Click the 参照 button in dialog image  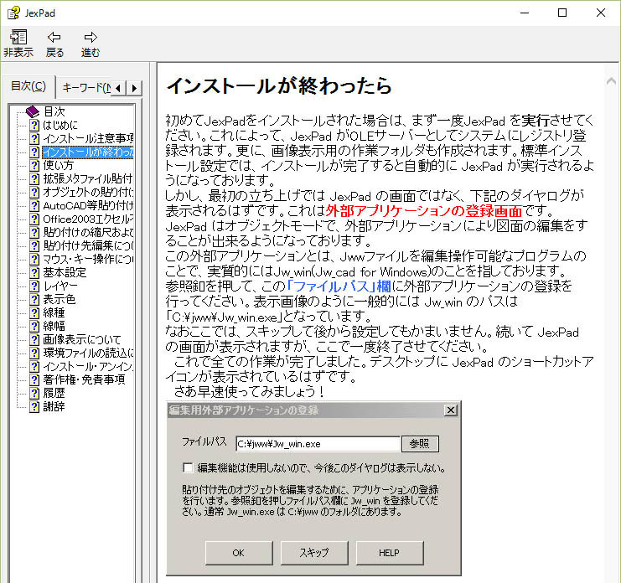pyautogui.click(x=420, y=444)
